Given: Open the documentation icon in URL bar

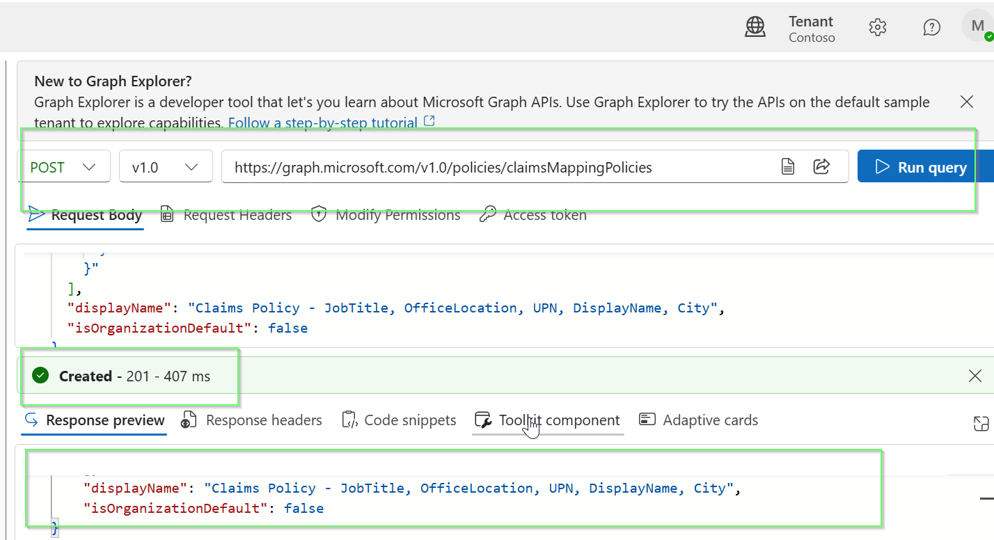Looking at the screenshot, I should (x=788, y=167).
